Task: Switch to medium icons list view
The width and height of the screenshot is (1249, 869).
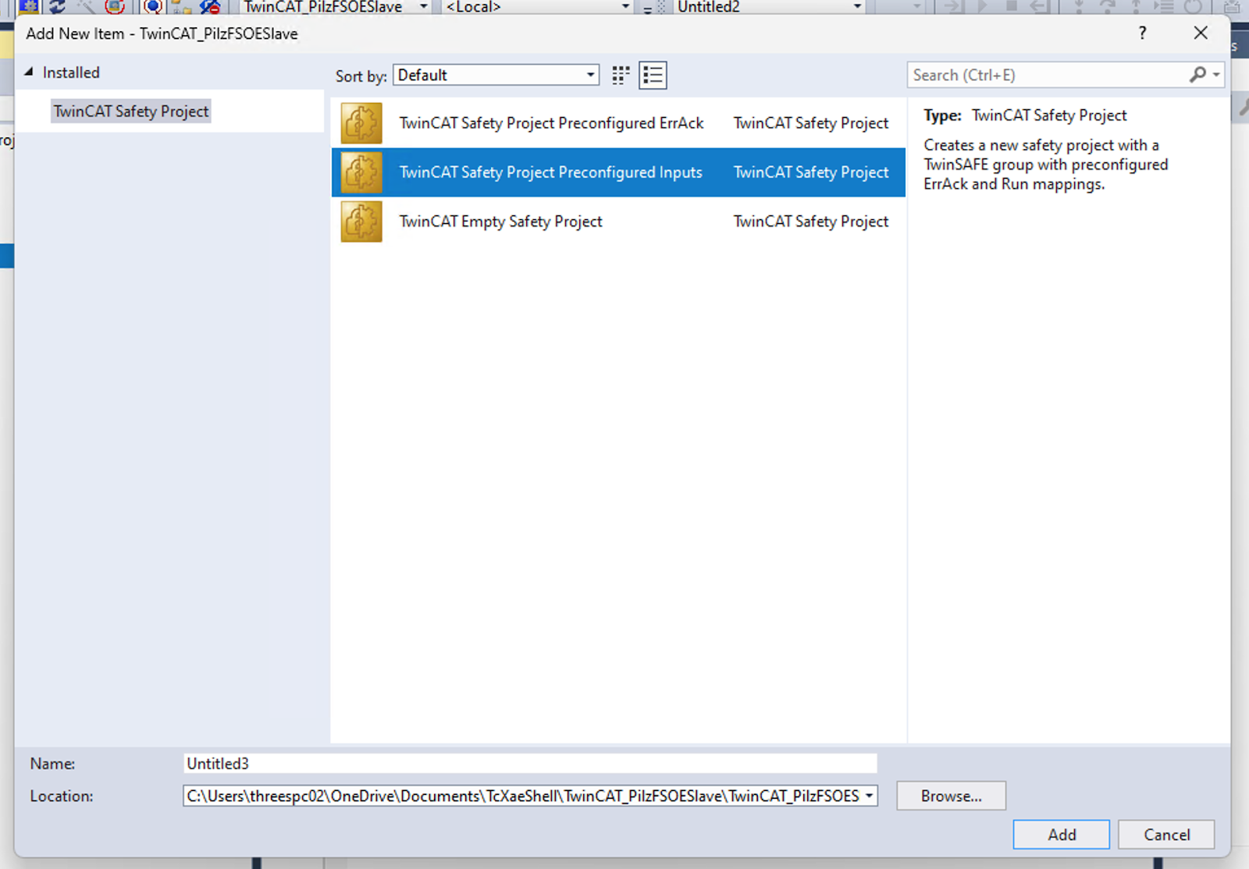Action: click(x=653, y=75)
